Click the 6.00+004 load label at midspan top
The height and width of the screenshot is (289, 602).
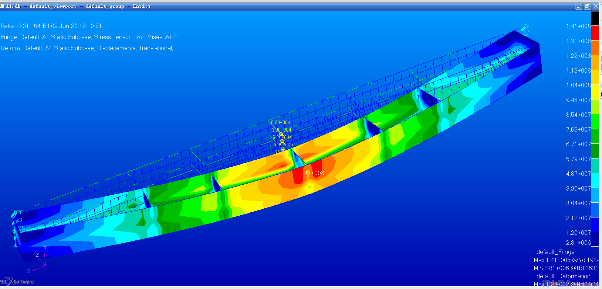coord(281,122)
